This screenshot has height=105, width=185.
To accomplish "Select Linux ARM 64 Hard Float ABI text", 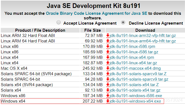I will (x=28, y=41).
